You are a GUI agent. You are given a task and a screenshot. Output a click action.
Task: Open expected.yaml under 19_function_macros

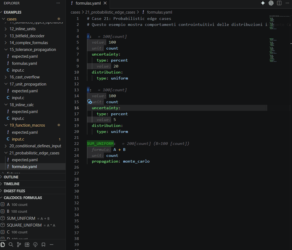[25, 132]
